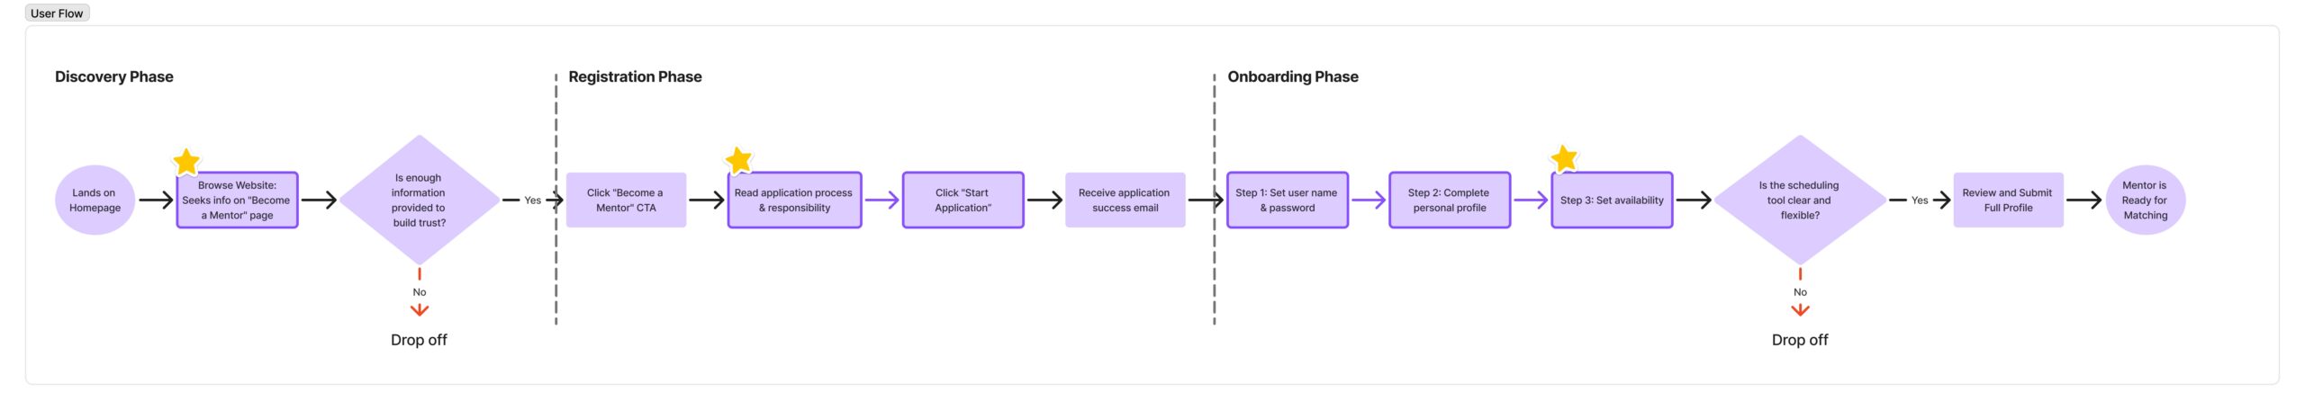Click the star on Read application process box
The width and height of the screenshot is (2305, 410).
click(738, 160)
